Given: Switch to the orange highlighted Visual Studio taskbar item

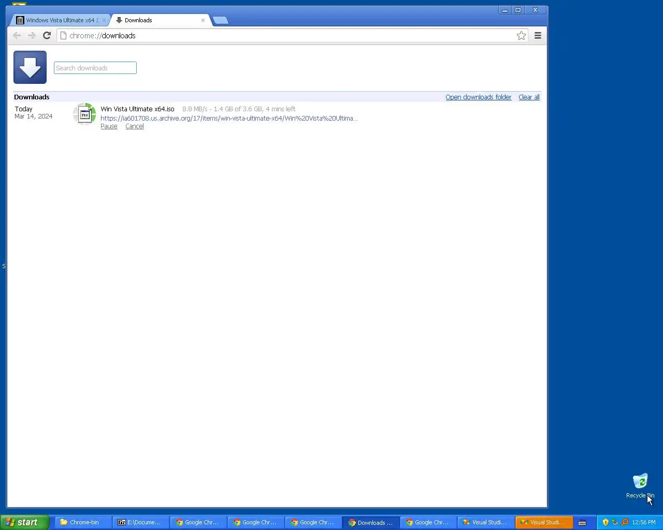Looking at the screenshot, I should (x=543, y=522).
